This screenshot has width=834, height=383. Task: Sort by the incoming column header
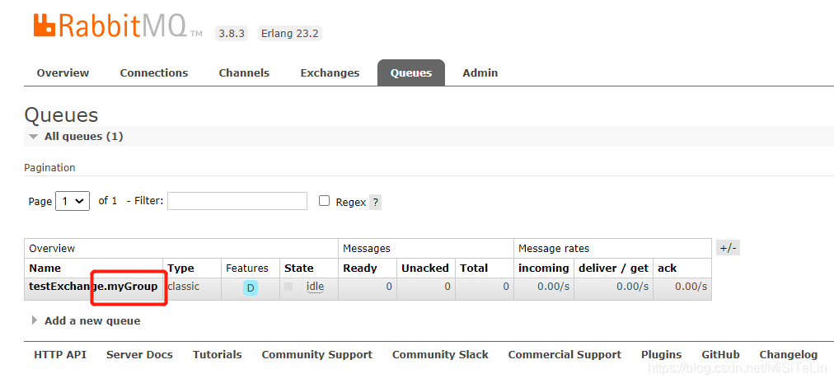[x=544, y=269]
